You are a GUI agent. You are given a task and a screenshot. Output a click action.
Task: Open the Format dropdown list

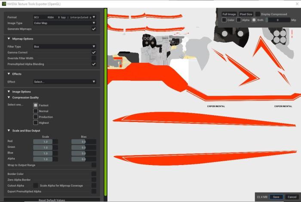coord(64,18)
